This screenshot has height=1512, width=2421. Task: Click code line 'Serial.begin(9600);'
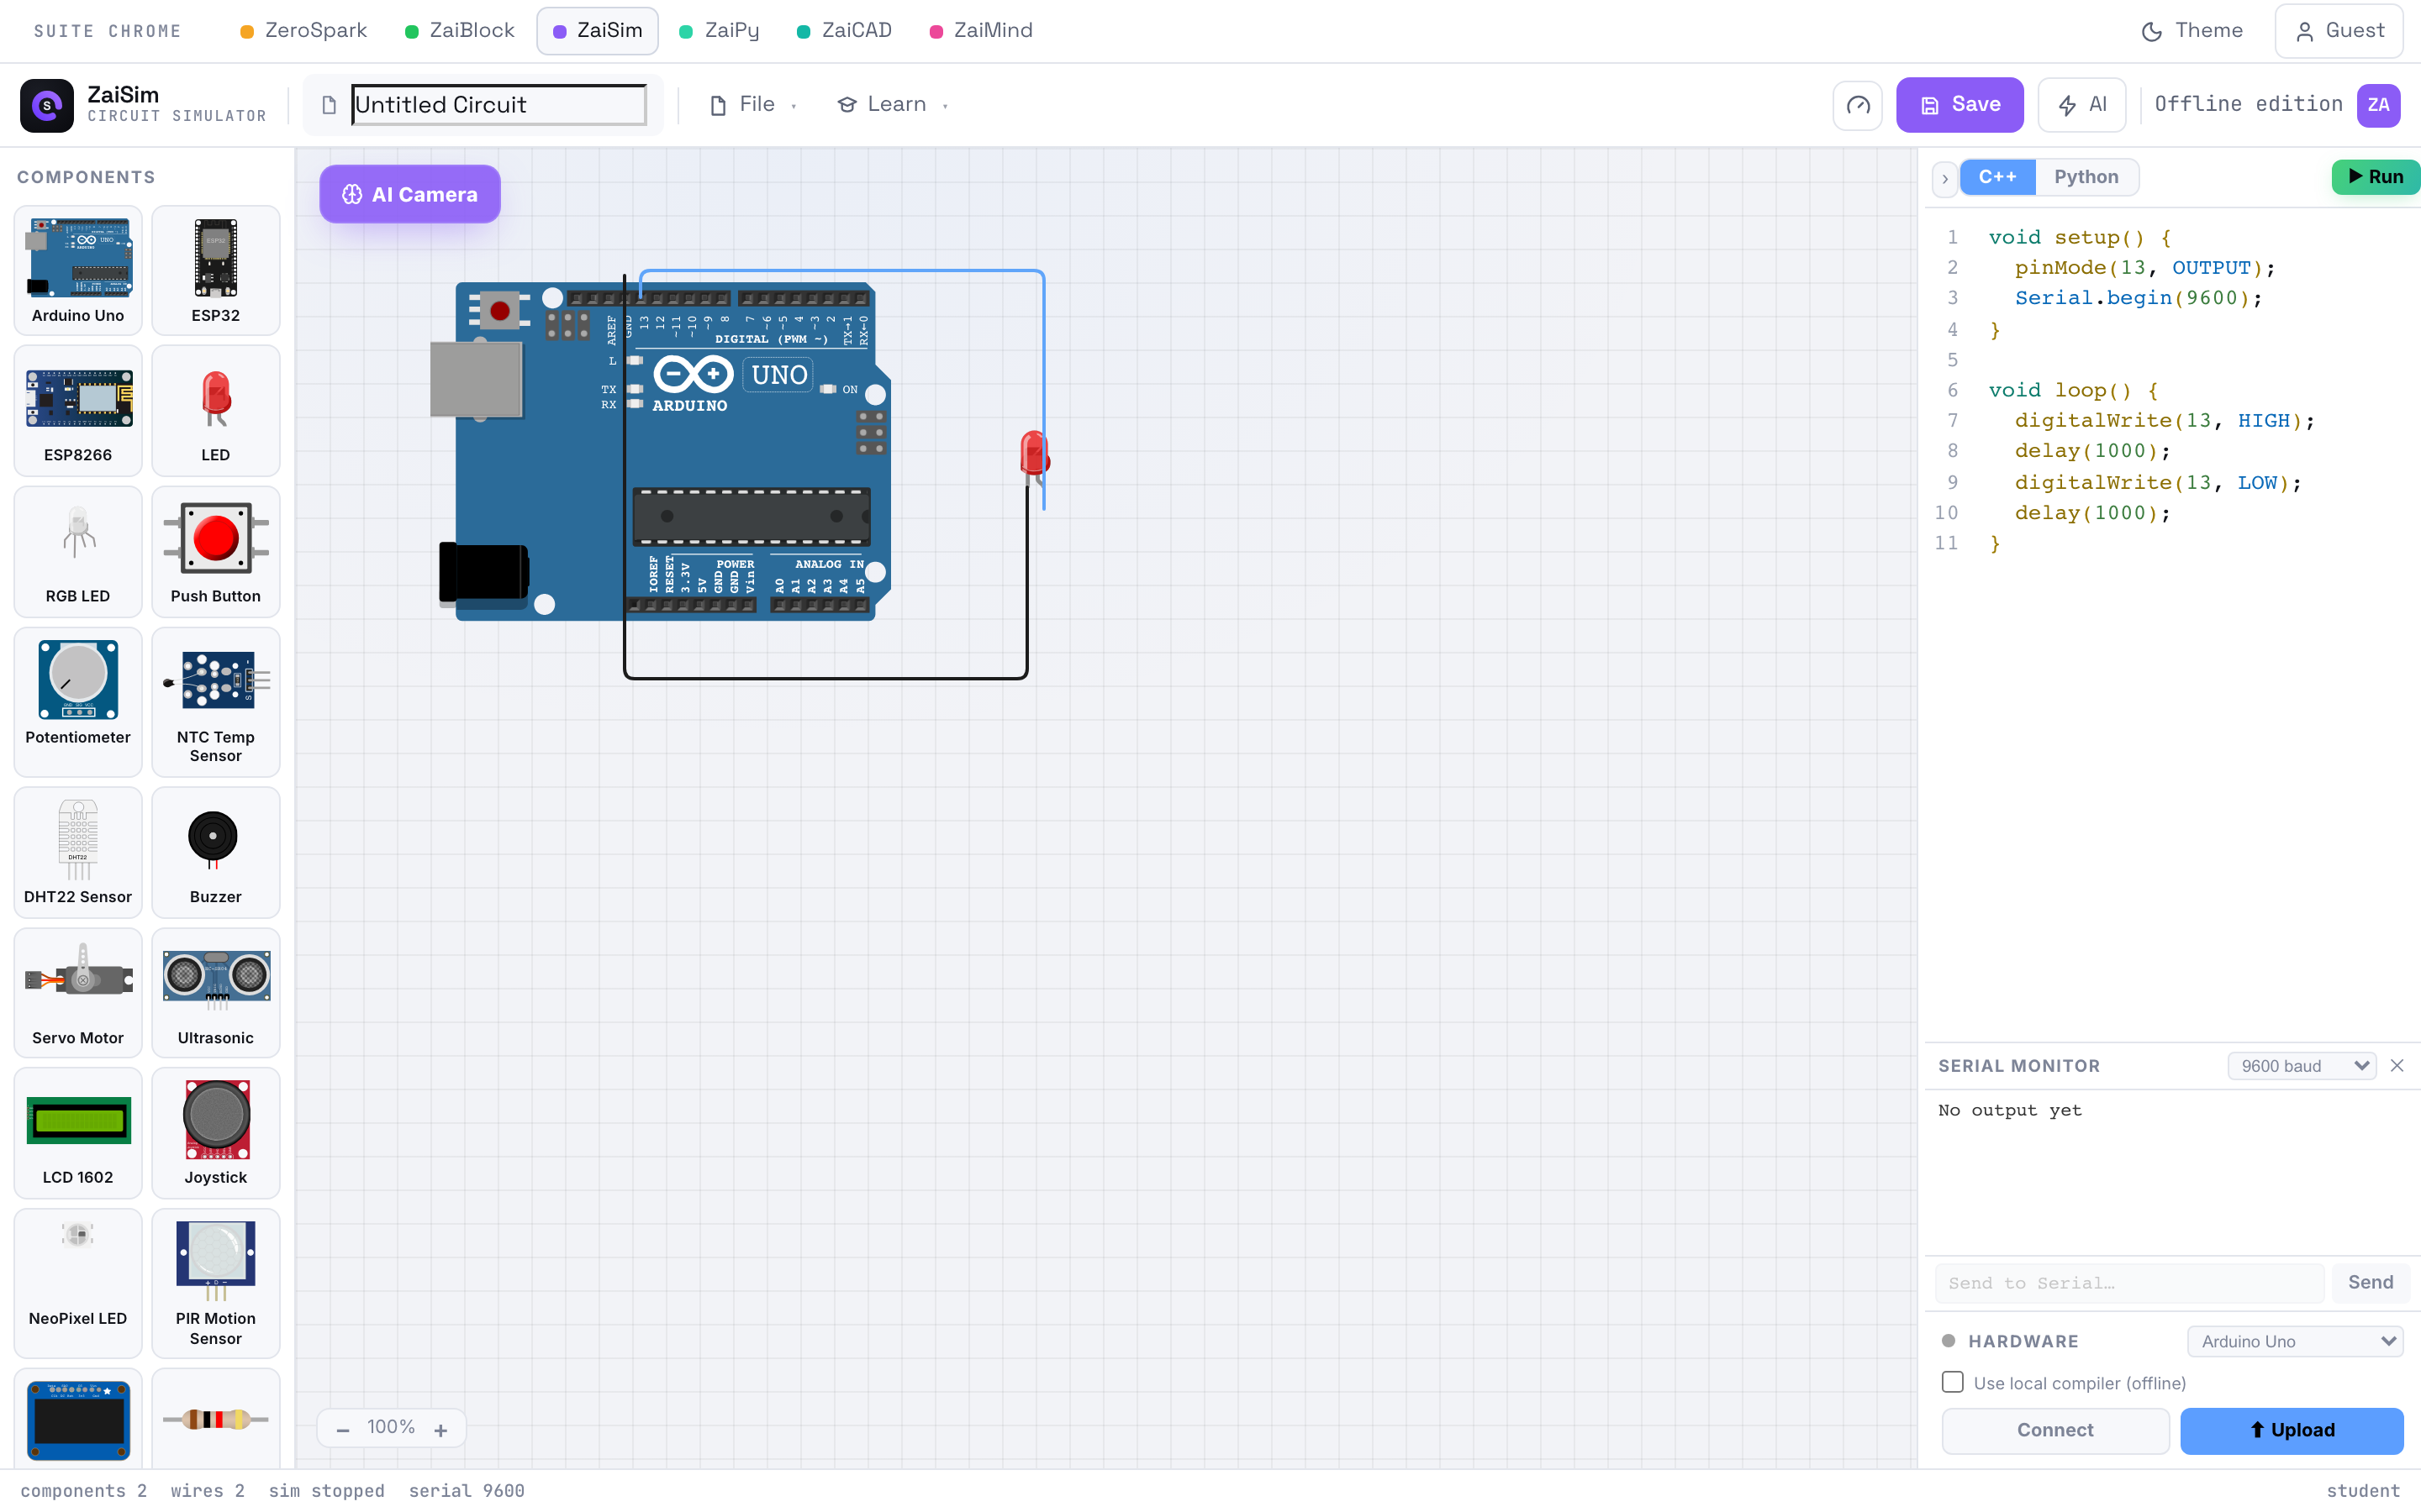[2138, 298]
